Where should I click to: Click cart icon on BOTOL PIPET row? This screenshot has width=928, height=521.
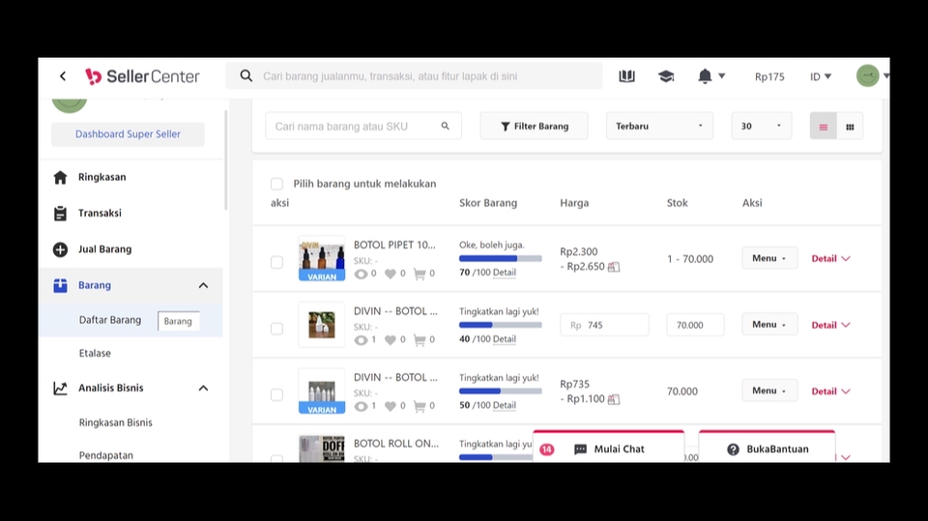pos(419,274)
